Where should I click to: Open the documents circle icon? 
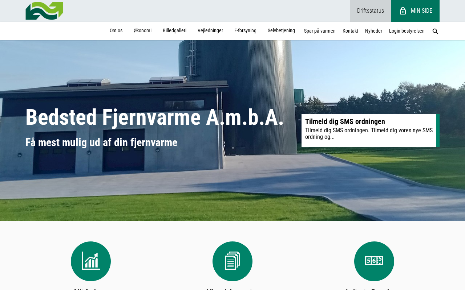(x=232, y=261)
